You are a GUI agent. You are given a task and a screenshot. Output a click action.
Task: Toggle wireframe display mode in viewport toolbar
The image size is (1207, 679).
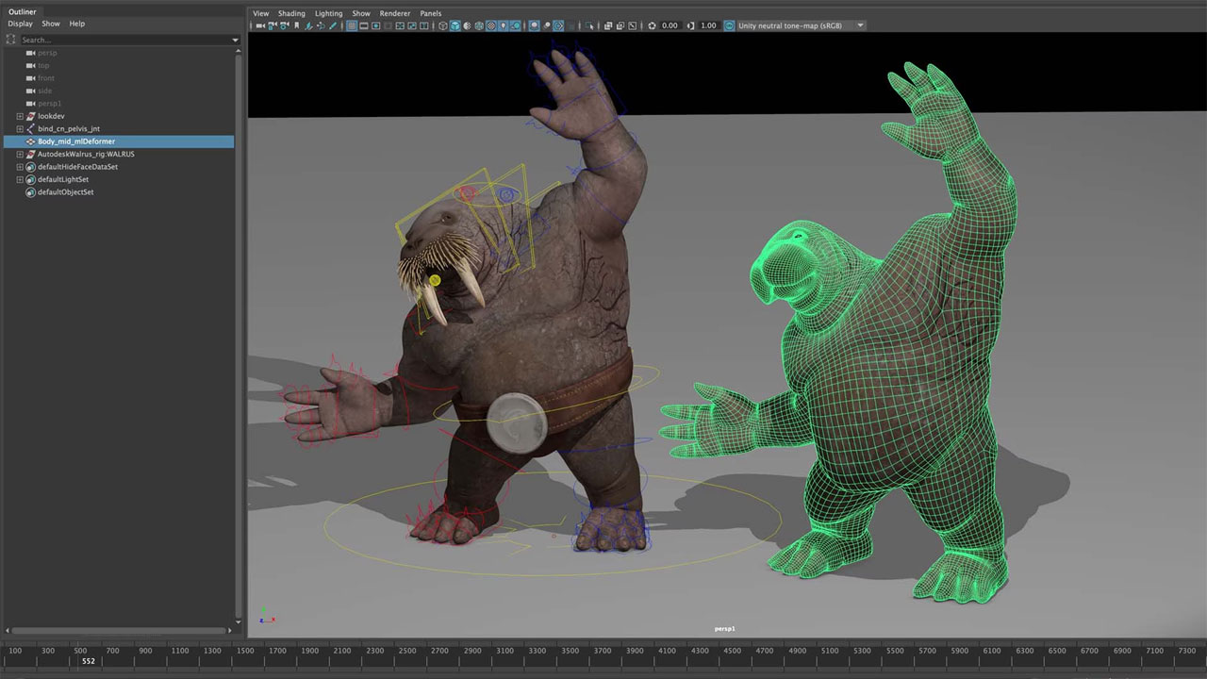[442, 26]
